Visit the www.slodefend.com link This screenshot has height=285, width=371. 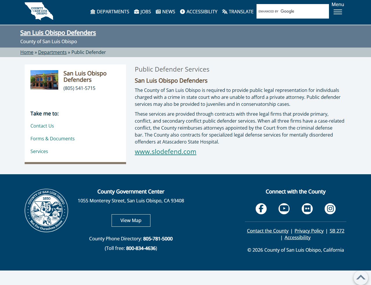pyautogui.click(x=166, y=152)
